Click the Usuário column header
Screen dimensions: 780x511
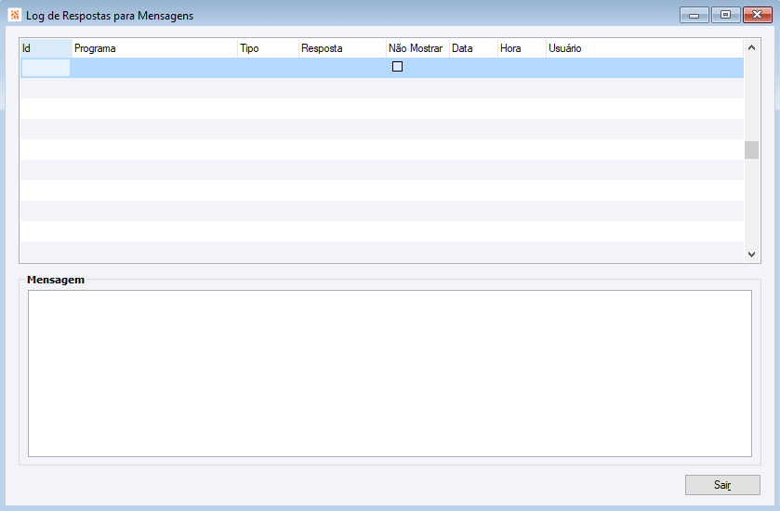coord(644,48)
